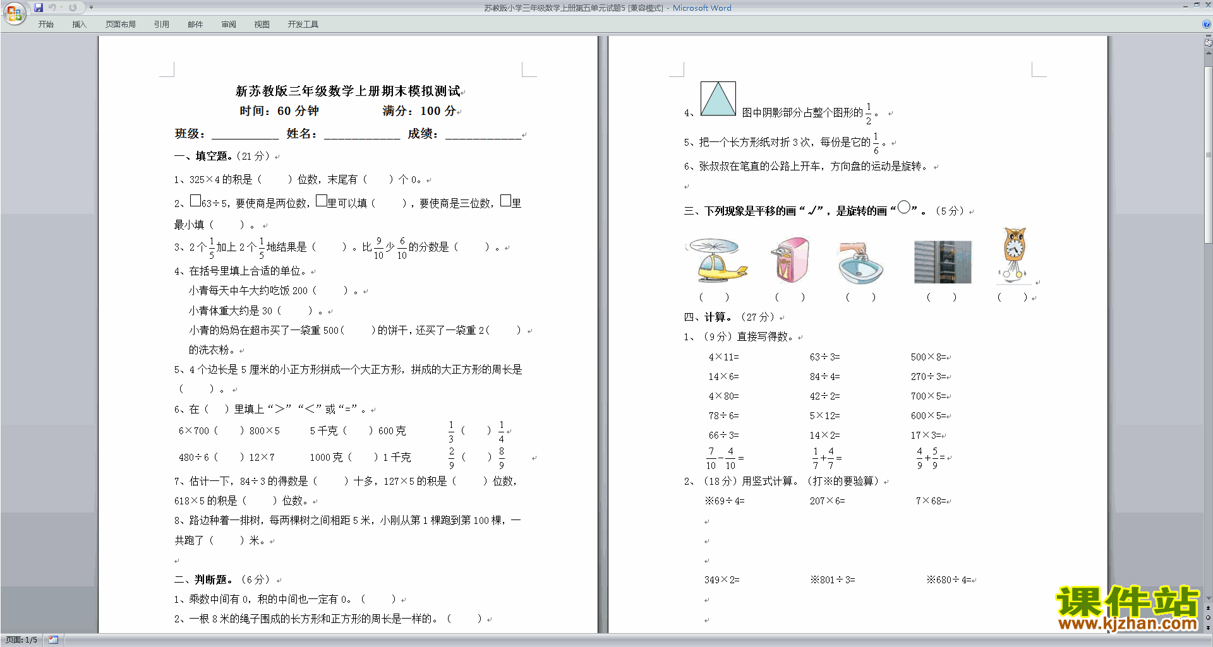Viewport: 1213px width, 647px height.
Task: Jump to previous page with double-up arrow
Action: (x=1208, y=608)
